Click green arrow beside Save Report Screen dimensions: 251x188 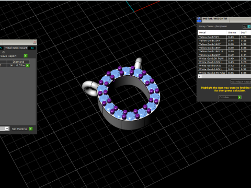click(x=26, y=56)
